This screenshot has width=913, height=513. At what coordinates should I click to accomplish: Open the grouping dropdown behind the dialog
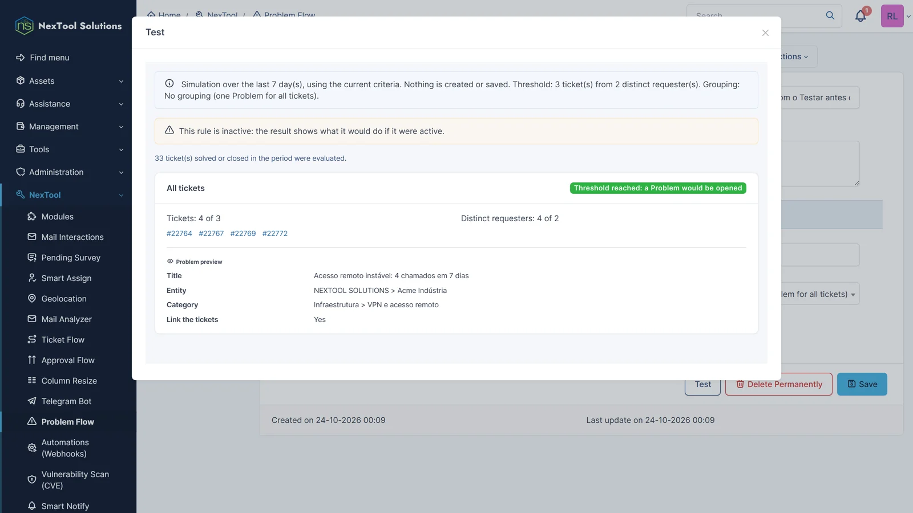(x=820, y=294)
